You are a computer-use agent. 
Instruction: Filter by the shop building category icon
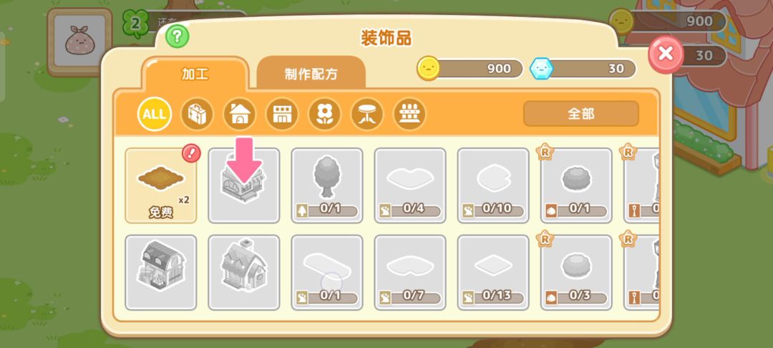pos(282,114)
